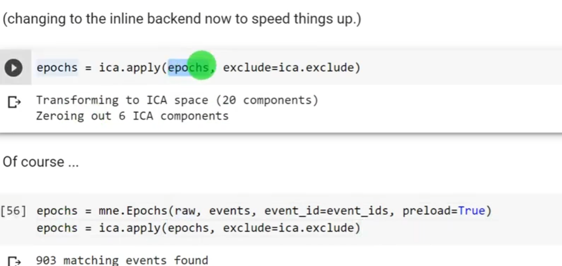Click the epochs variable starting the first cell
Image resolution: width=562 pixels, height=266 pixels.
pos(57,68)
